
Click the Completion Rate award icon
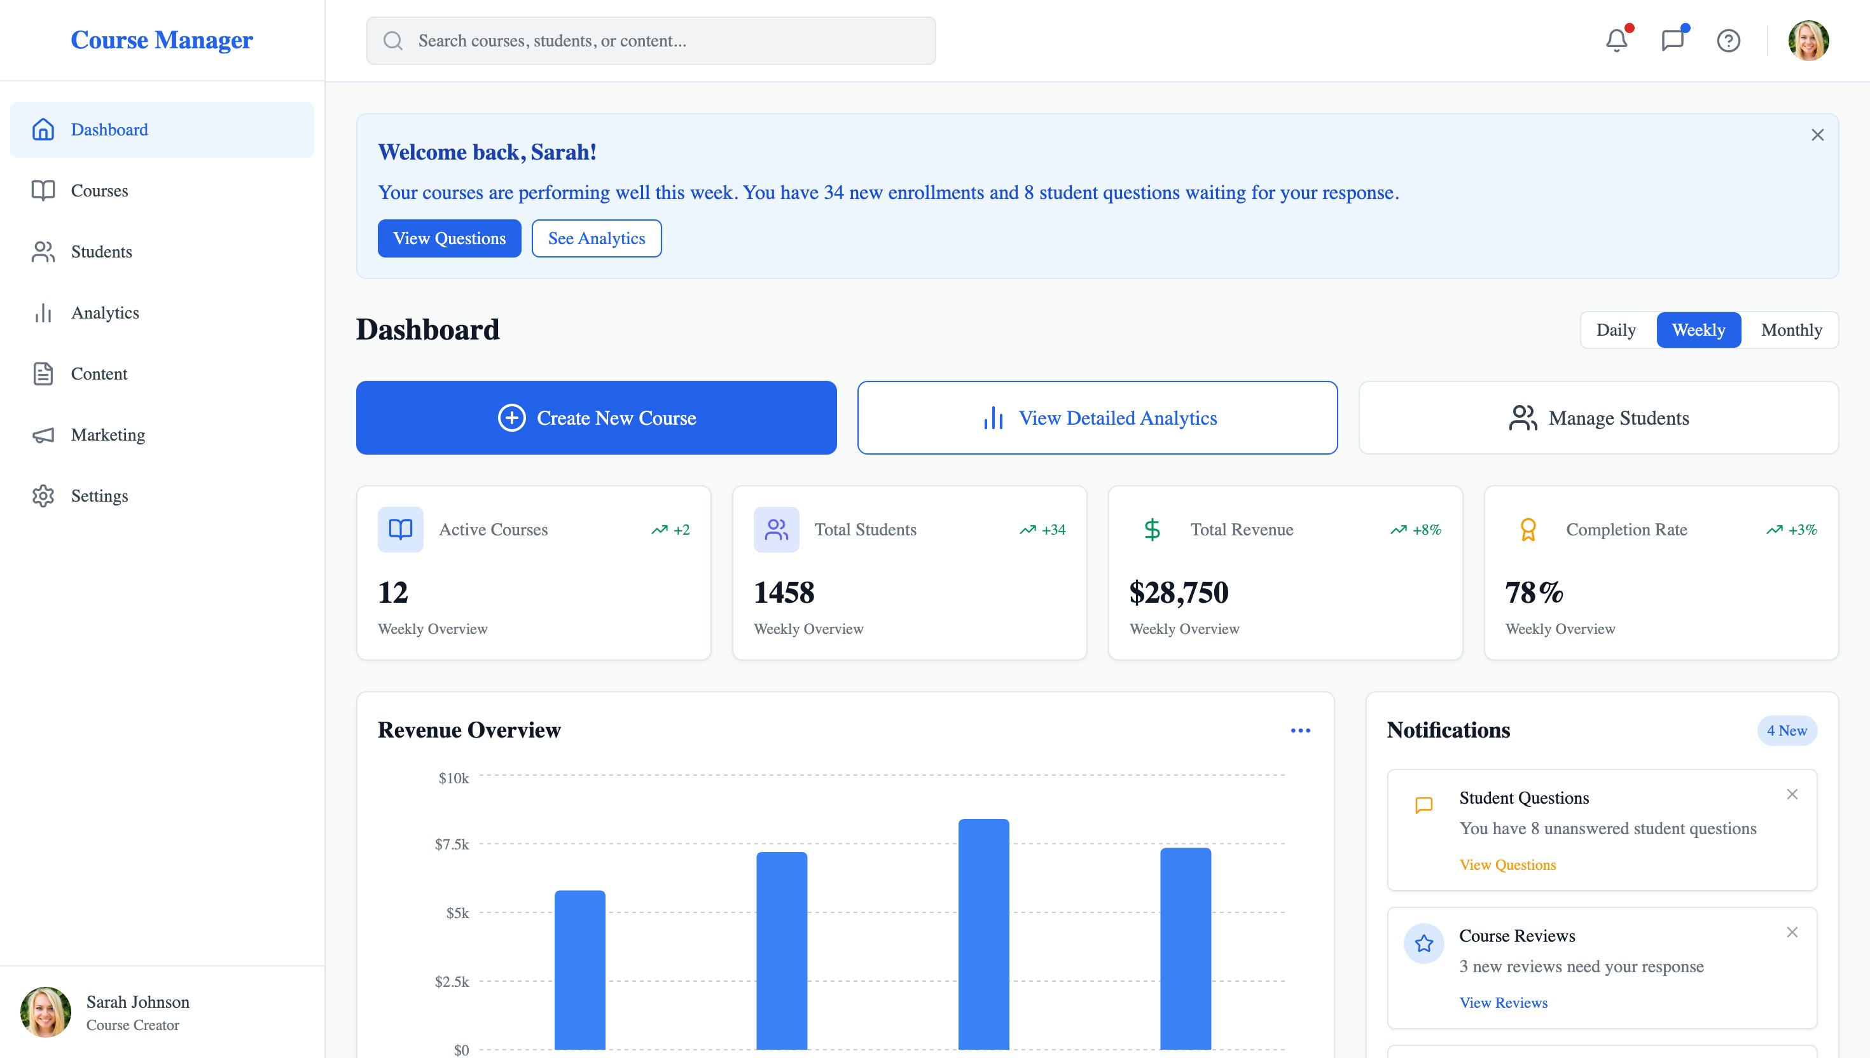coord(1528,529)
